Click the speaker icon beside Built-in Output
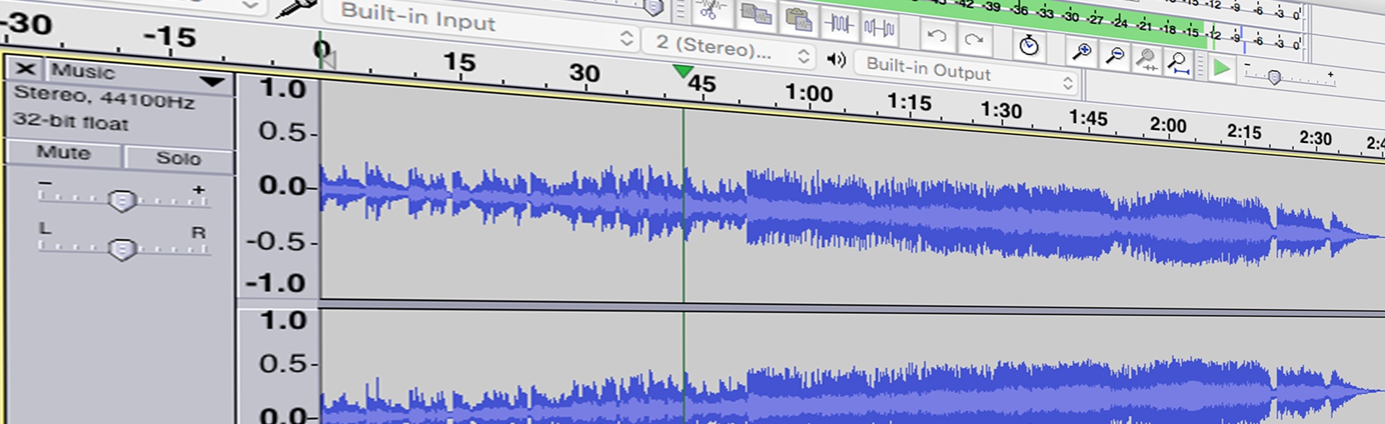1385x424 pixels. [837, 59]
